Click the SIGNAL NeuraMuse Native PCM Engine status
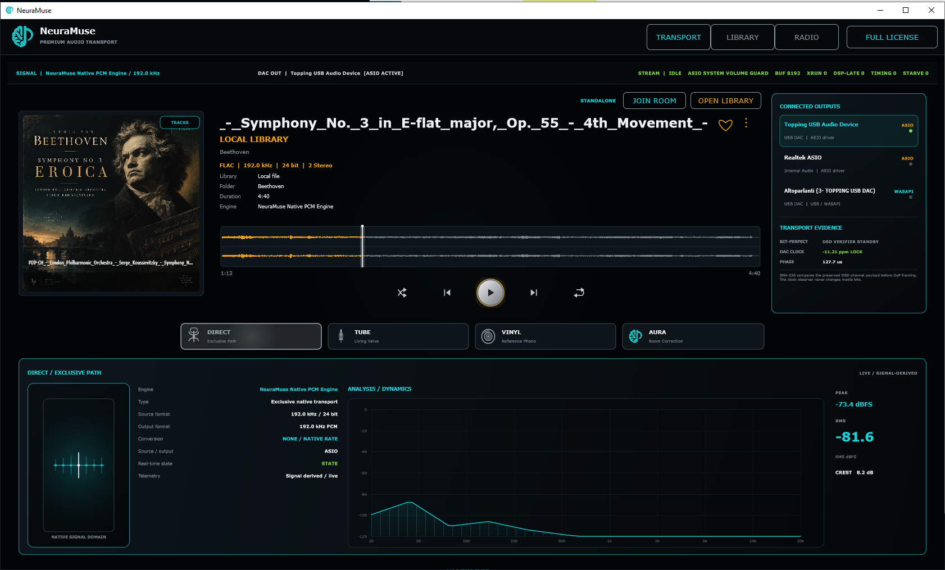The width and height of the screenshot is (945, 570). point(88,74)
